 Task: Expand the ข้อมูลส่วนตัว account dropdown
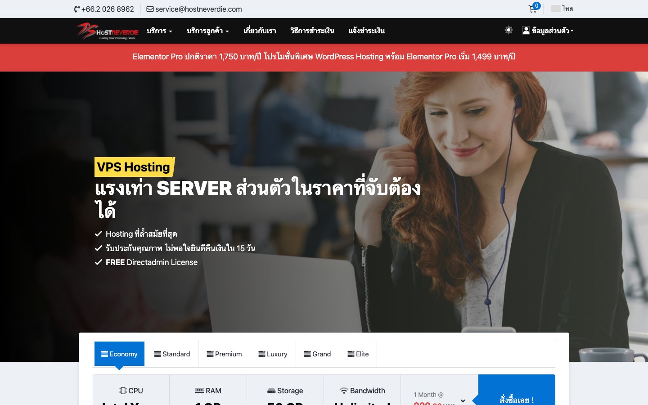pyautogui.click(x=548, y=31)
